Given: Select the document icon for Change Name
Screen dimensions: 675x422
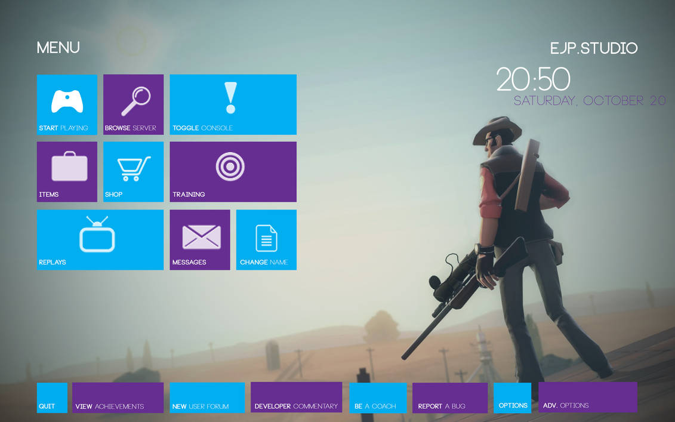Looking at the screenshot, I should click(266, 238).
